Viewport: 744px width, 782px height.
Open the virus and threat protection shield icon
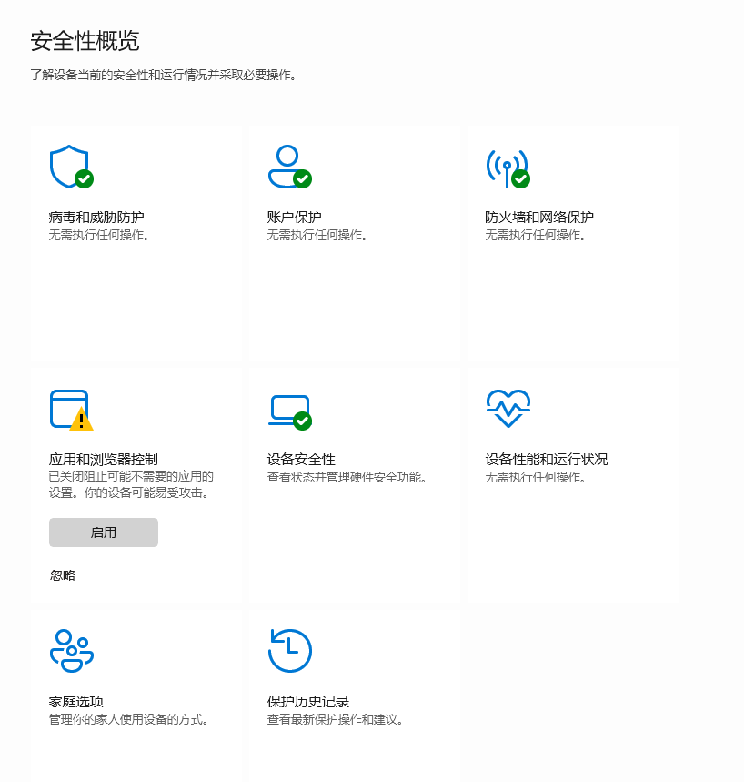[x=71, y=167]
